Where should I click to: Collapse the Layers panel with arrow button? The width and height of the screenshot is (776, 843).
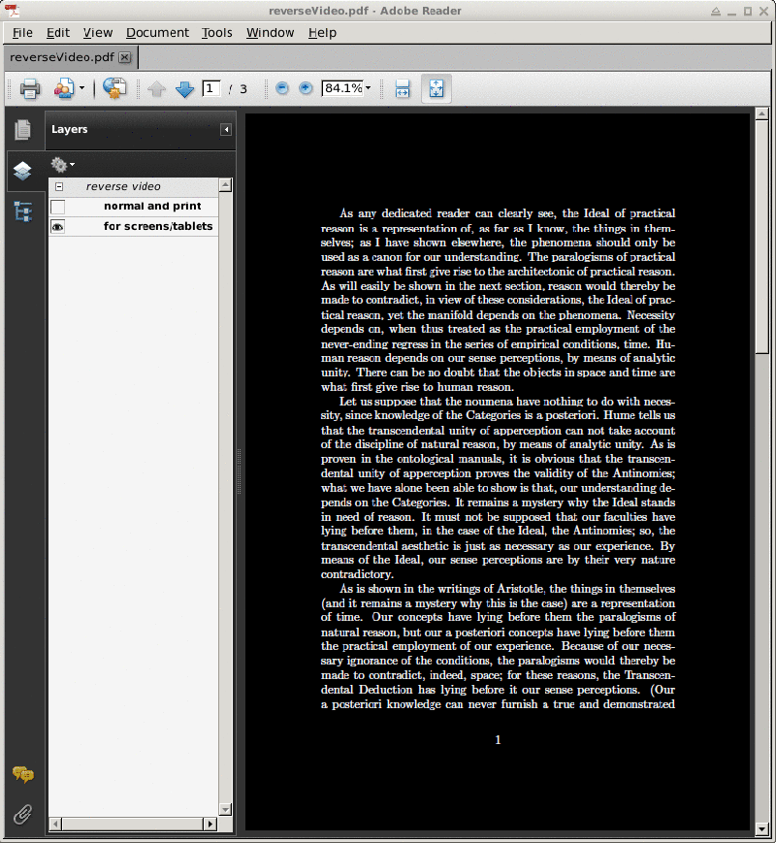(x=225, y=129)
